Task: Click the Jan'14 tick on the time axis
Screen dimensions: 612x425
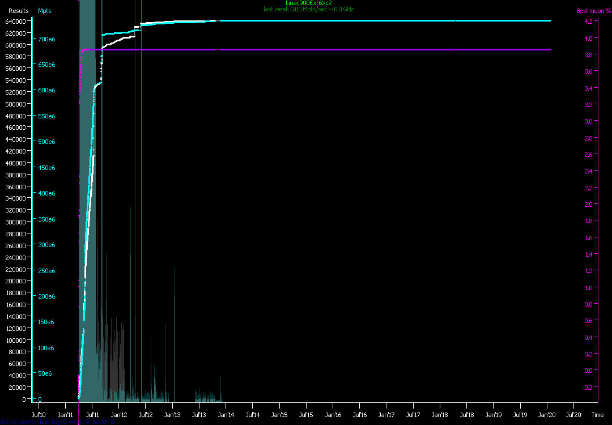Action: click(226, 415)
